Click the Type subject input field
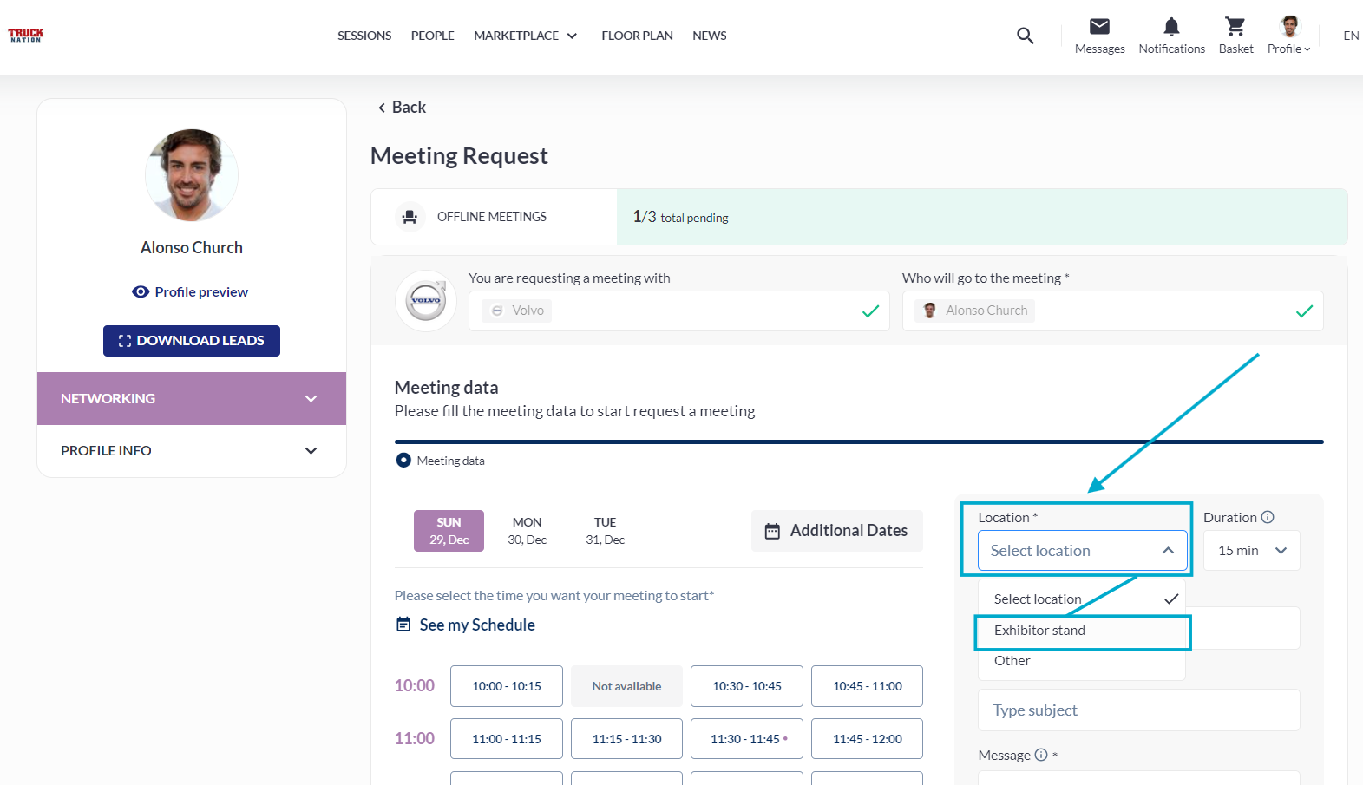Viewport: 1363px width, 785px height. coord(1138,710)
